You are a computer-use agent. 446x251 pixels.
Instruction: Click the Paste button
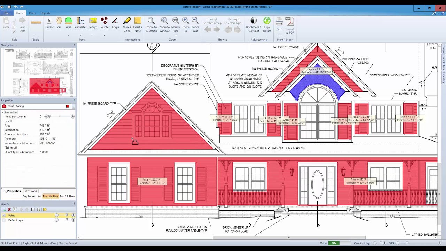tap(6, 23)
